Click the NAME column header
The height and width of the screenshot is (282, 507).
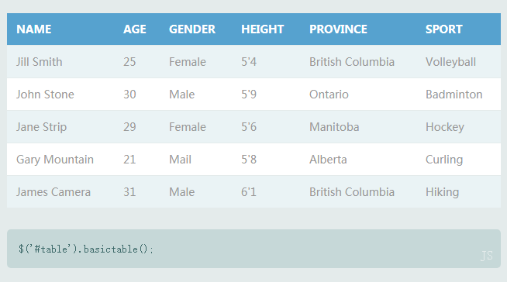[x=33, y=29]
